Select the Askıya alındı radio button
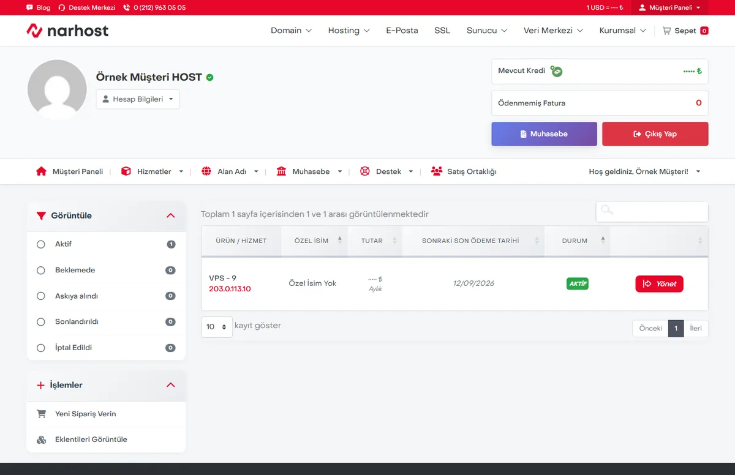Screen dimensions: 735x475 tap(41, 296)
